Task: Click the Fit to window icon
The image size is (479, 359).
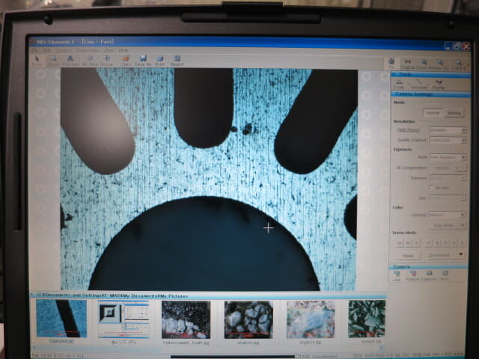Action: (391, 64)
